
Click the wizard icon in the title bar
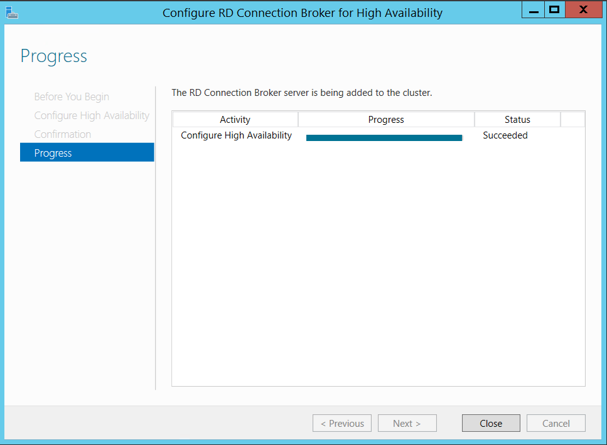point(12,12)
